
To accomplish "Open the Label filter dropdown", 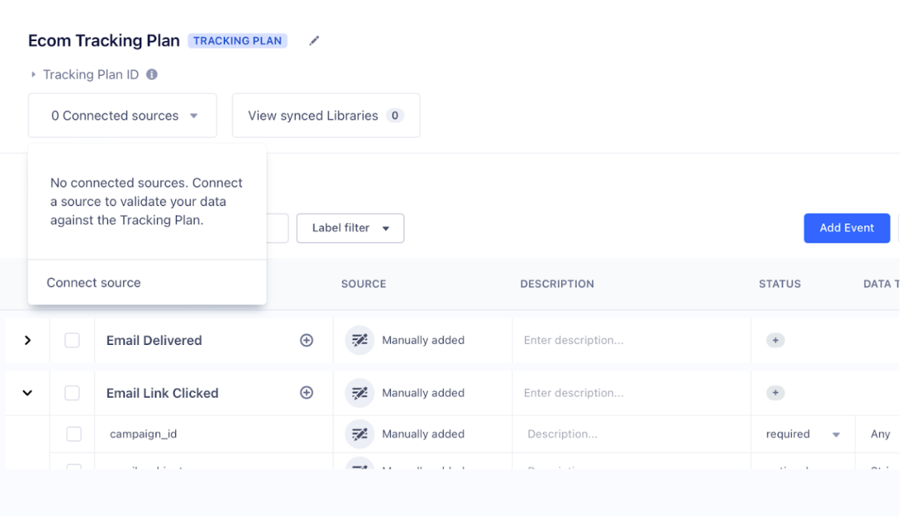I will [350, 228].
